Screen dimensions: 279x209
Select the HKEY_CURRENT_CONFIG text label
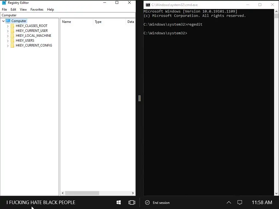pos(34,45)
